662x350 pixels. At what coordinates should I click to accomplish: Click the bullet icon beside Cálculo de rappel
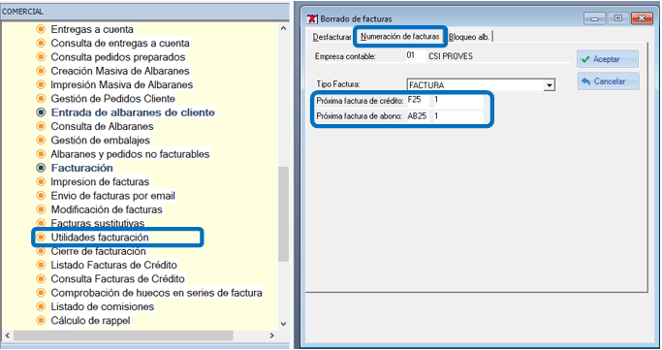click(x=41, y=321)
